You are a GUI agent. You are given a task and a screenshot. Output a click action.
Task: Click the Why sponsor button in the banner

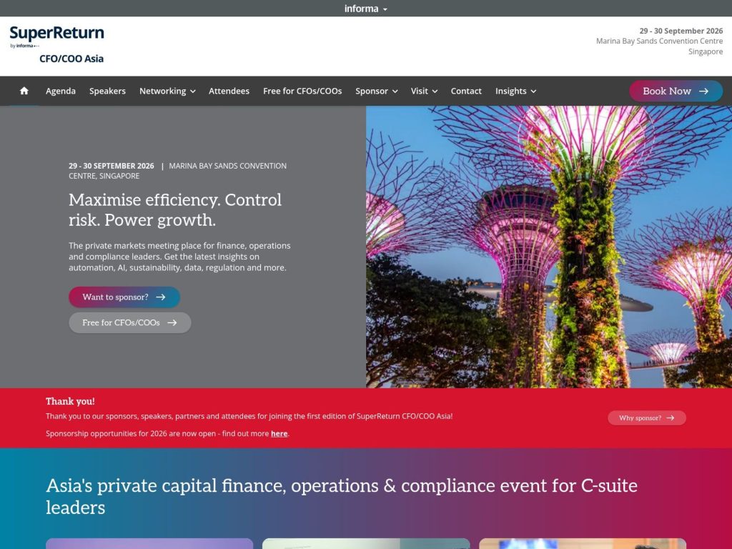click(x=647, y=417)
